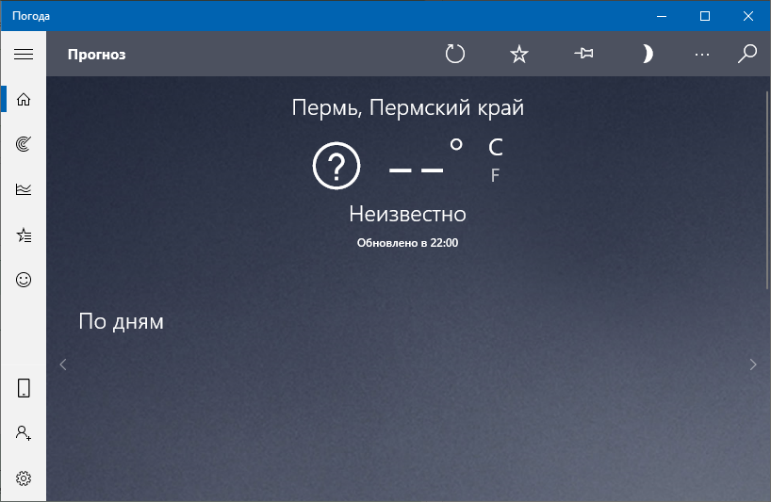Click the phone icon in sidebar
The image size is (771, 502).
[x=24, y=388]
